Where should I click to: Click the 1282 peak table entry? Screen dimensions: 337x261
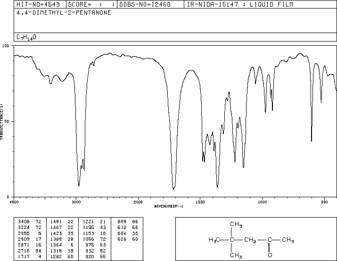(56, 256)
